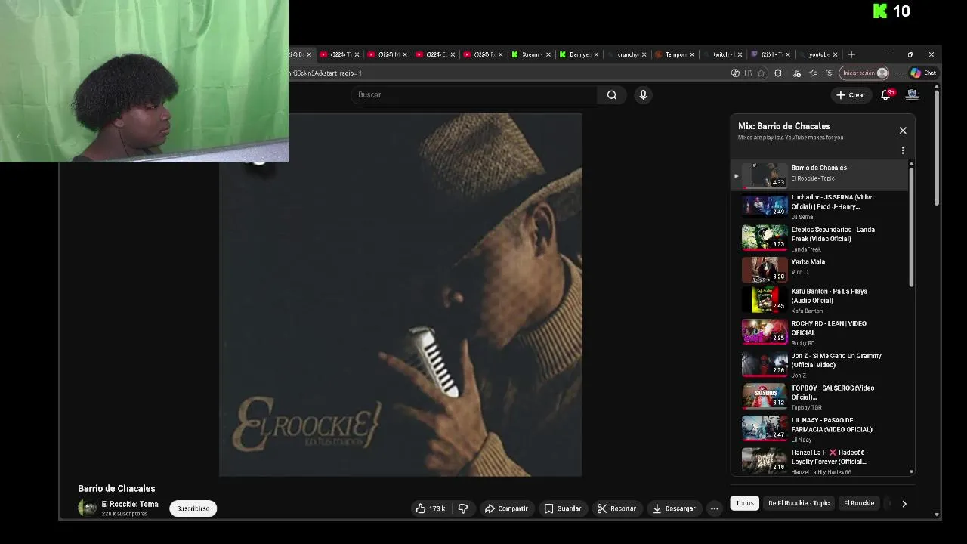Click into the Buscar search field

point(474,95)
